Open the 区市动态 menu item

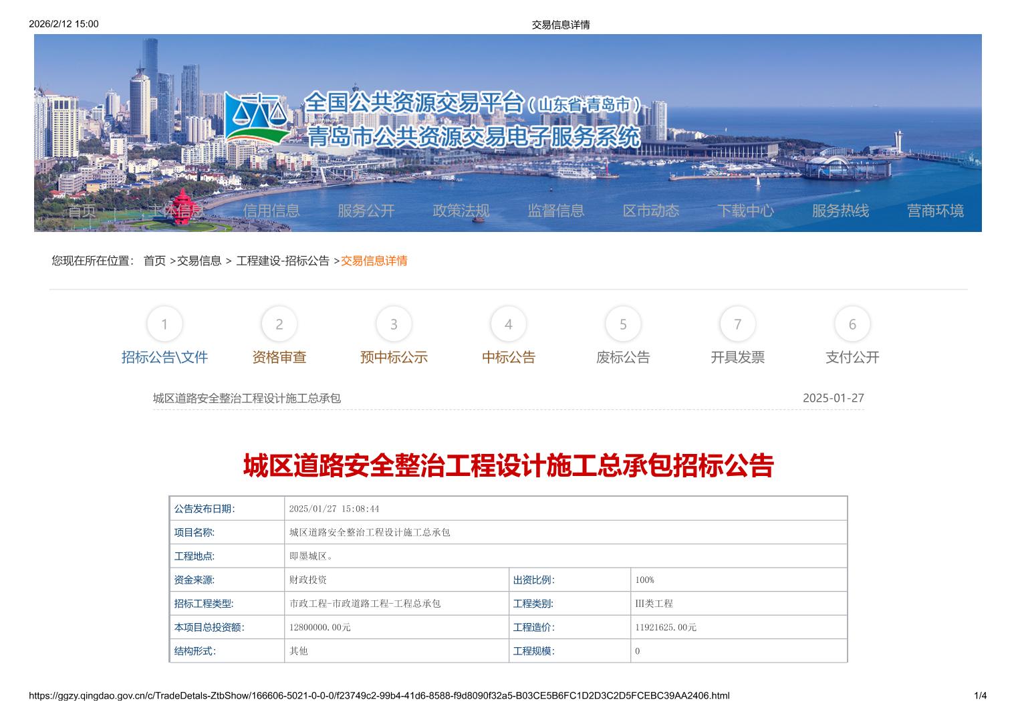coord(651,211)
